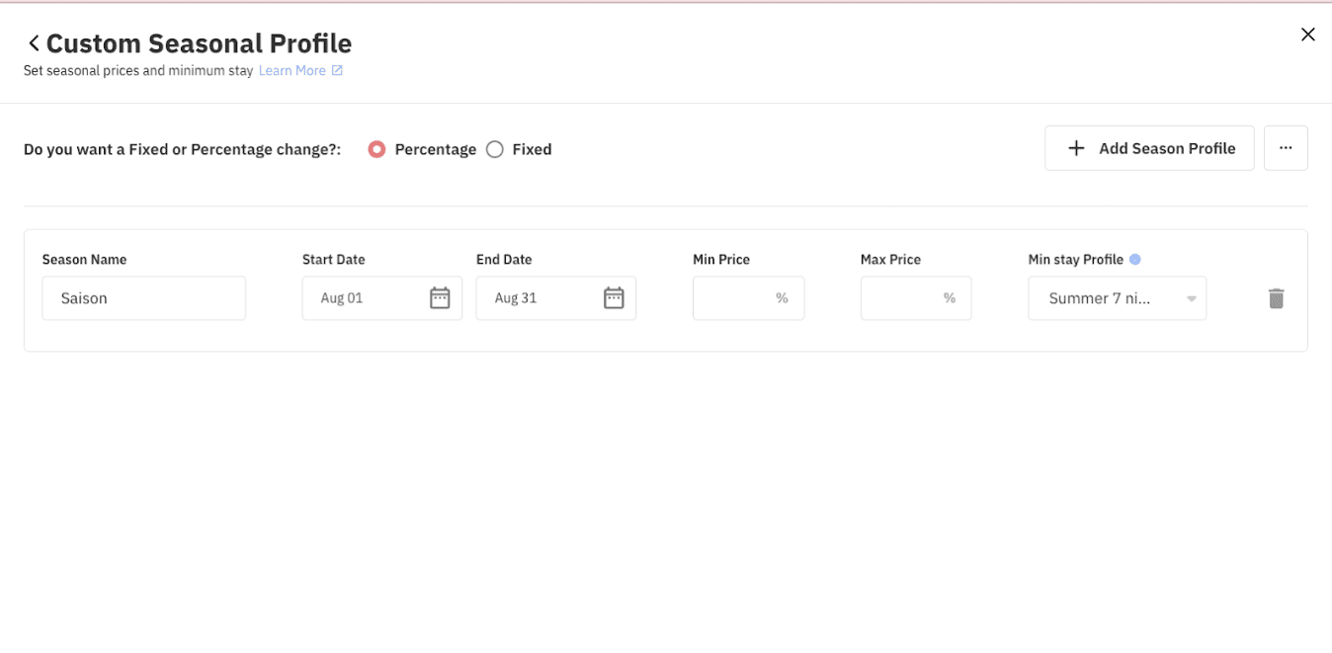Edit the Season Name field containing Saison
The height and width of the screenshot is (653, 1332).
click(143, 297)
